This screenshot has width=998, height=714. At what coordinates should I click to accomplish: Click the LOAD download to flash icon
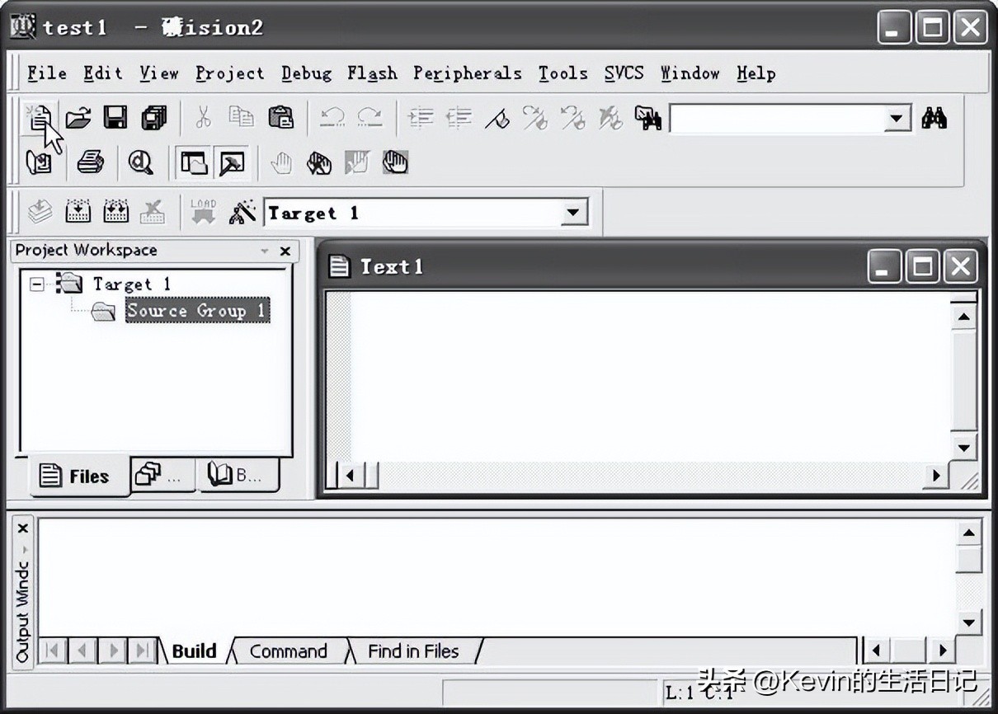[x=203, y=213]
